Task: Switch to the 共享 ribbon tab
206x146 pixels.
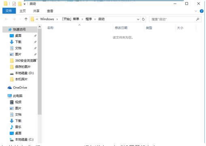Action: (36, 11)
